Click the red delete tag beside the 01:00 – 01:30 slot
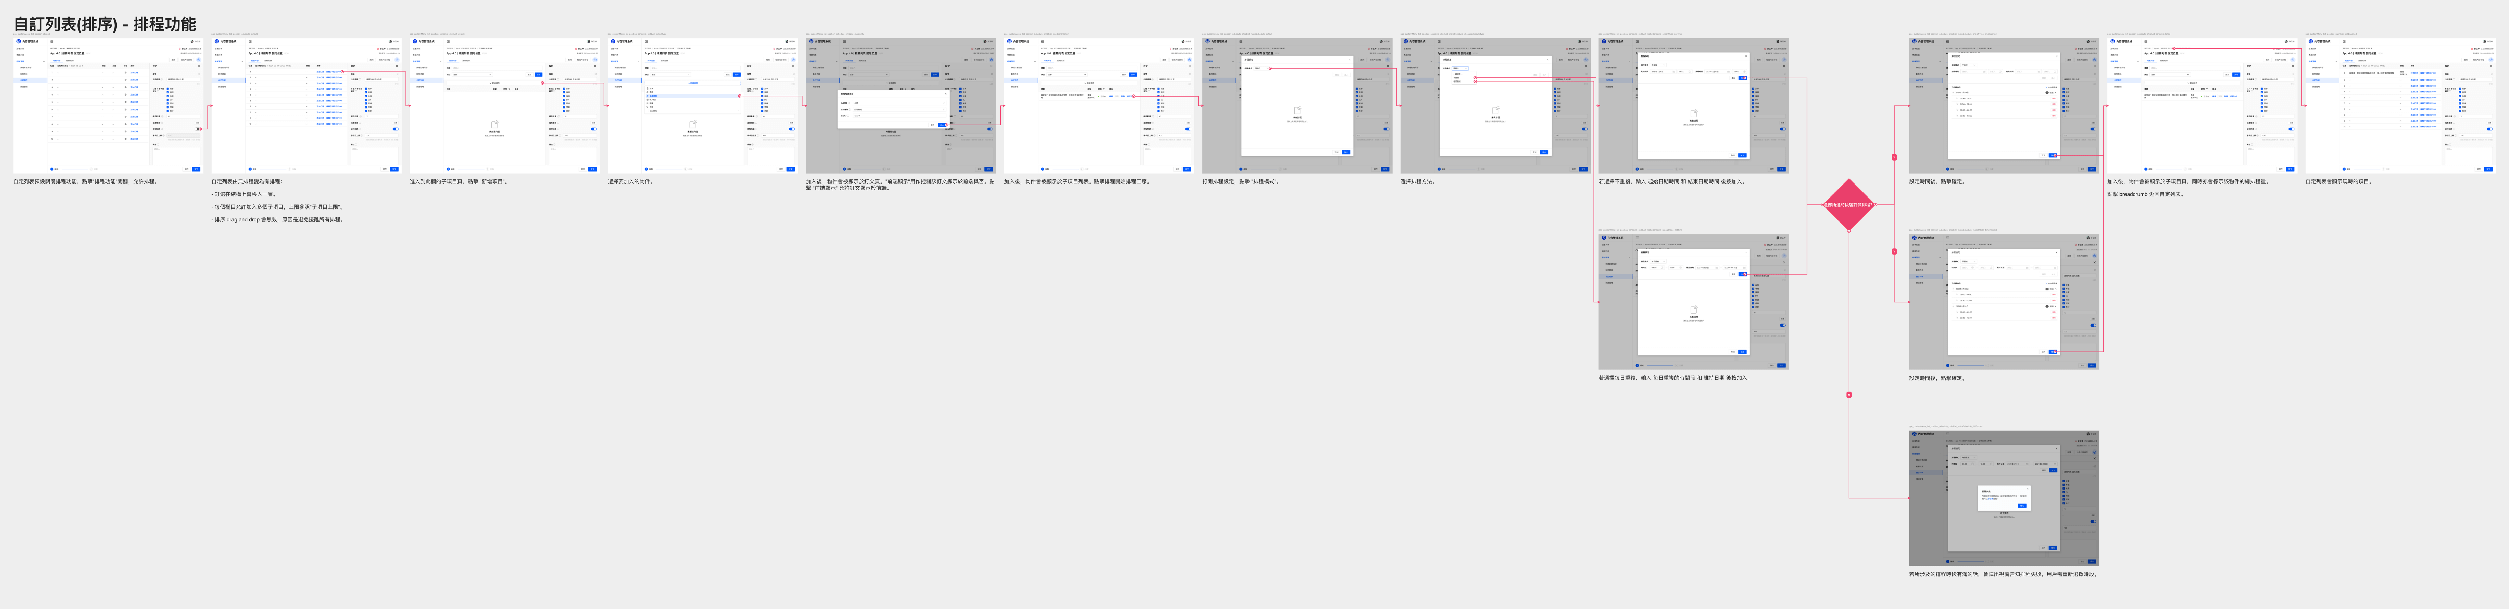2509x609 pixels. point(2054,98)
